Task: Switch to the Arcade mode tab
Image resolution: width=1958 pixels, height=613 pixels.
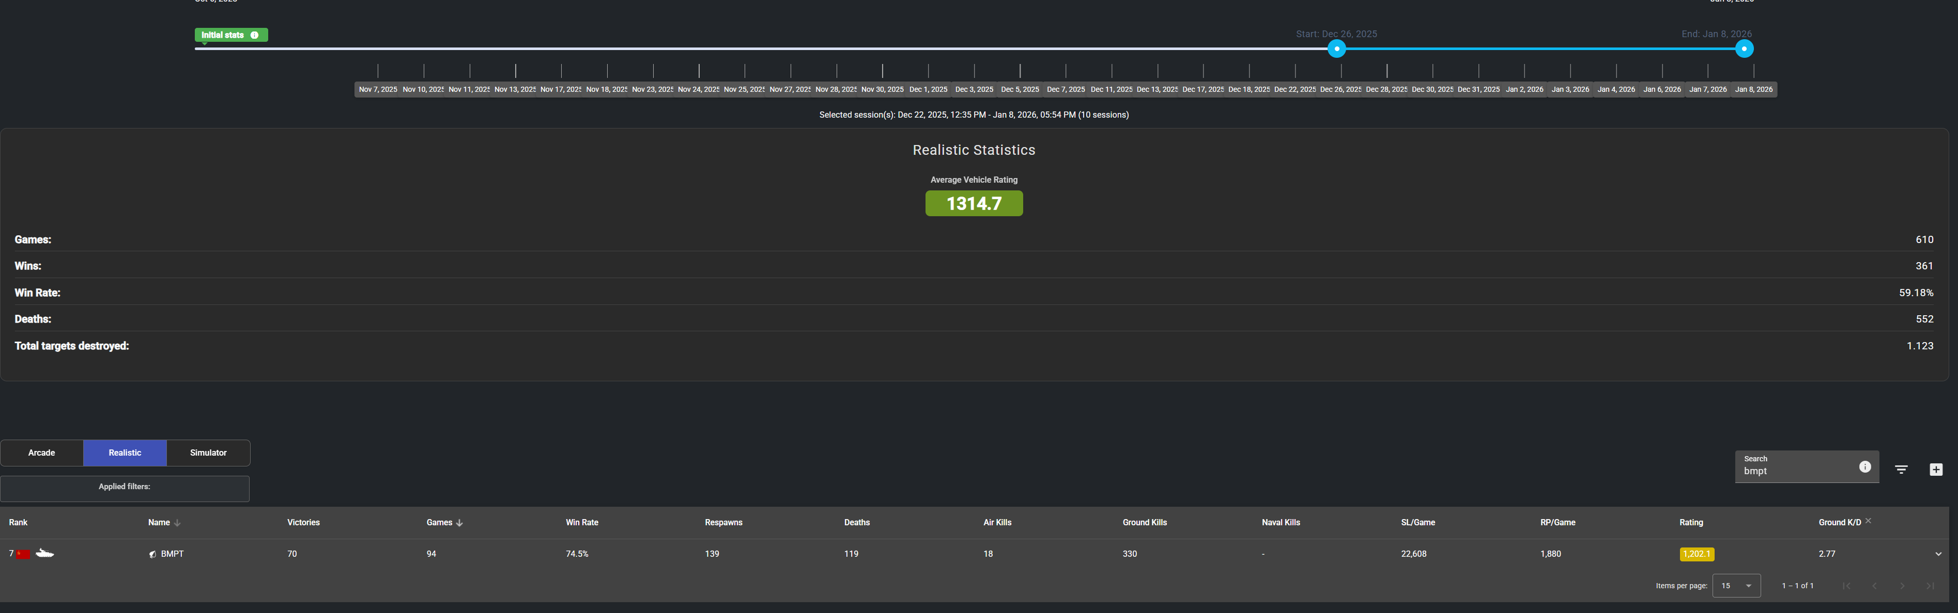Action: pos(42,453)
